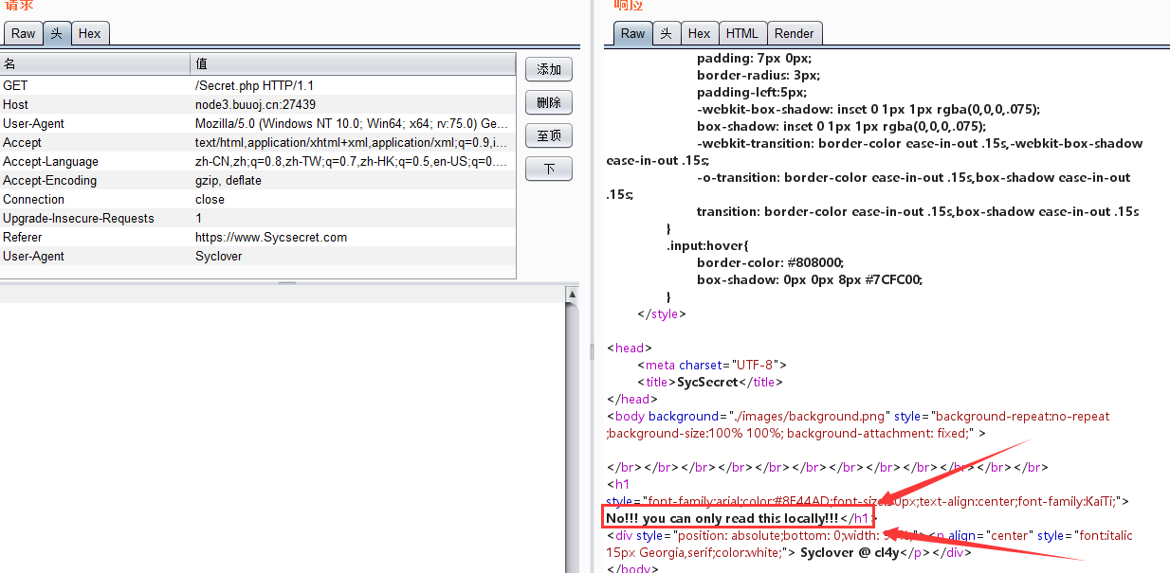
Task: Open the response Render tab
Action: [x=794, y=33]
